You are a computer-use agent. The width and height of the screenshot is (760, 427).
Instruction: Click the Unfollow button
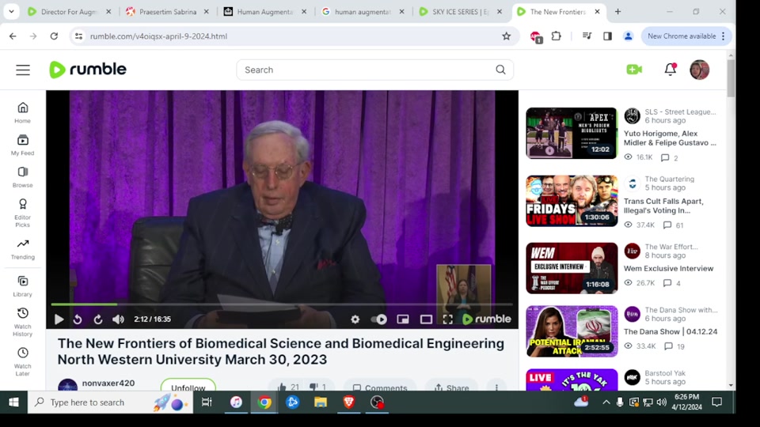[x=188, y=387]
